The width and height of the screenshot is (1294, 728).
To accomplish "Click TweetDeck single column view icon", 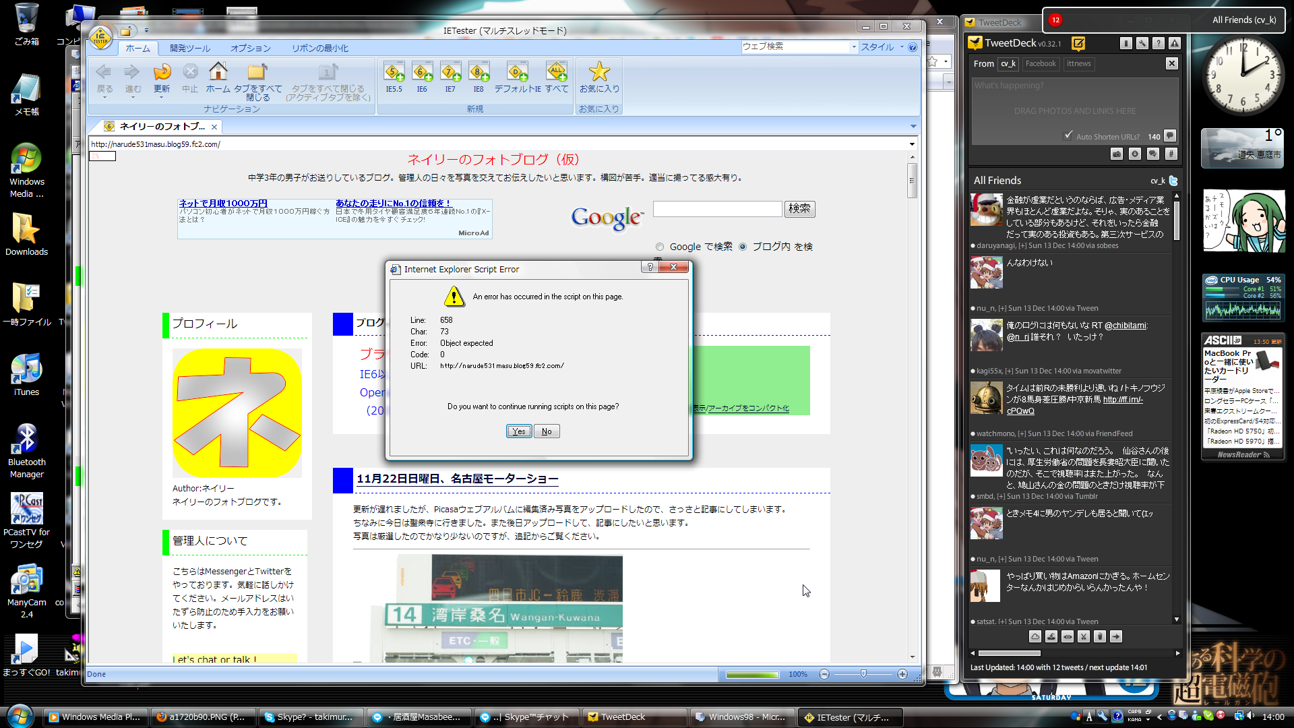I will 1126,43.
